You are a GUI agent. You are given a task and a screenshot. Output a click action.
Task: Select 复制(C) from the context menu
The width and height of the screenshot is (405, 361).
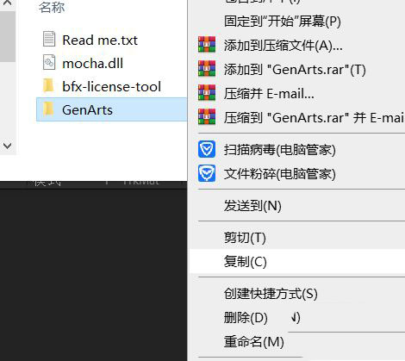coord(297,261)
